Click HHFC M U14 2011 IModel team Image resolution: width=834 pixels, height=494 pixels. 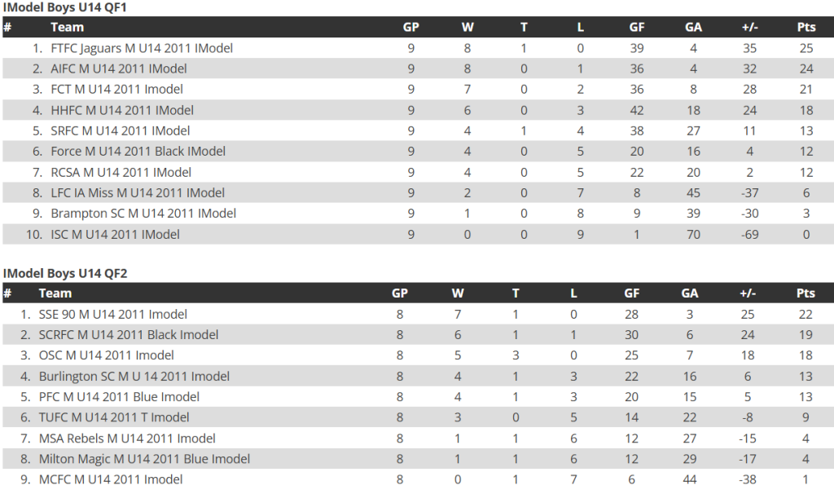tap(122, 110)
